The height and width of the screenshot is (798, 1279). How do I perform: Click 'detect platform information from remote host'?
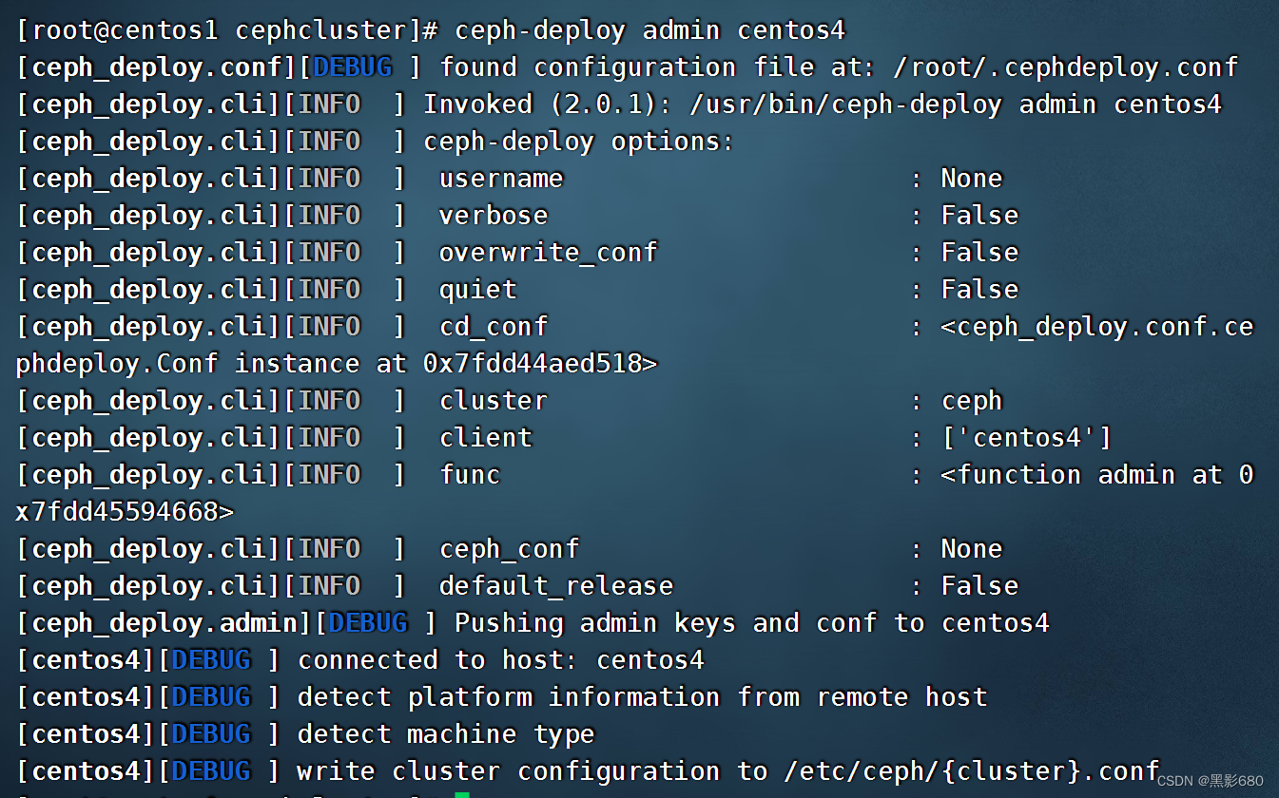pyautogui.click(x=642, y=697)
